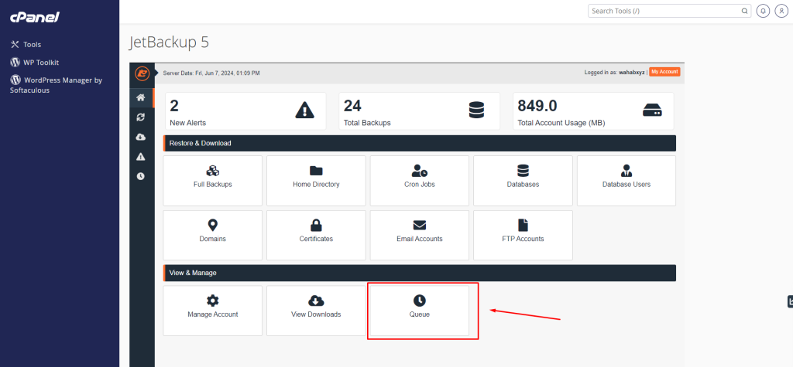Open the user profile icon in header
This screenshot has height=367, width=793.
click(781, 11)
